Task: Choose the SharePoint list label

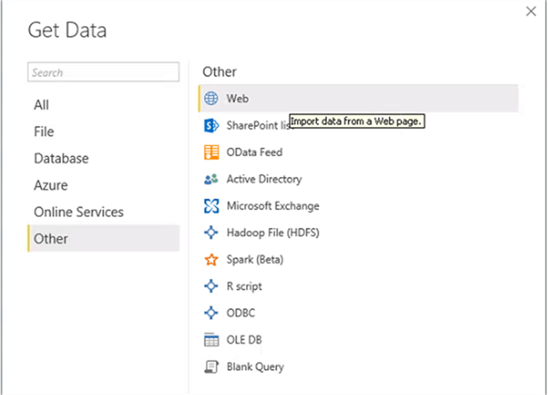Action: point(258,125)
